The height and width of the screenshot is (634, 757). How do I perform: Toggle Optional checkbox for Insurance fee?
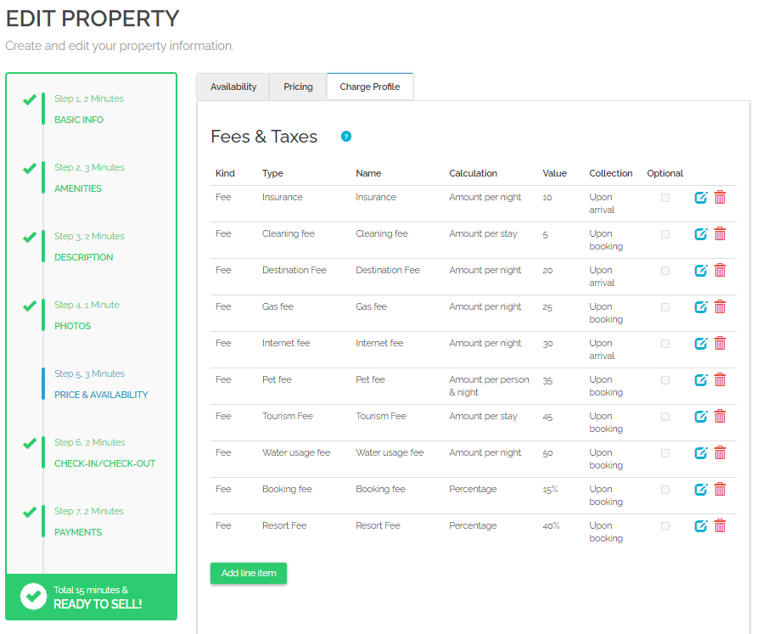click(665, 198)
